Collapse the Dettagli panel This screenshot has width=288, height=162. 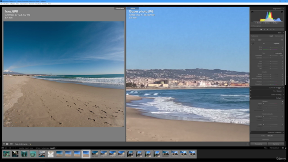click(x=283, y=98)
